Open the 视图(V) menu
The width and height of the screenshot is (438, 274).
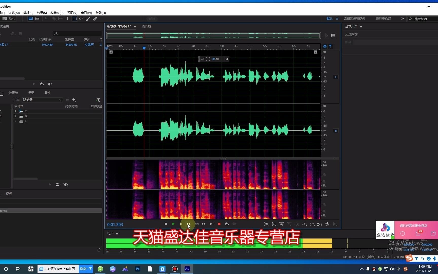click(72, 13)
